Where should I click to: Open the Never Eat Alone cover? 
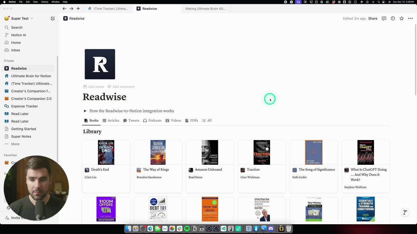(210, 209)
